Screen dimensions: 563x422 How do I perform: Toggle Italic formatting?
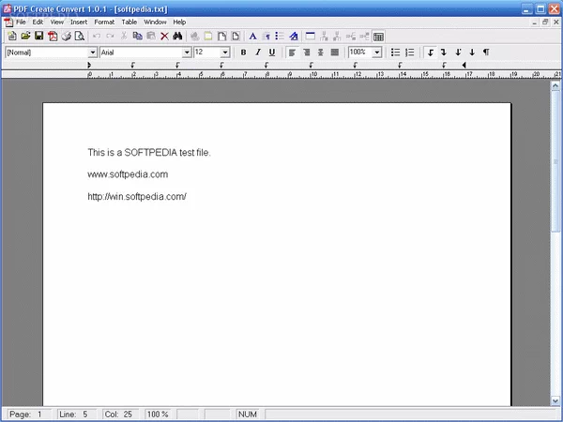257,53
